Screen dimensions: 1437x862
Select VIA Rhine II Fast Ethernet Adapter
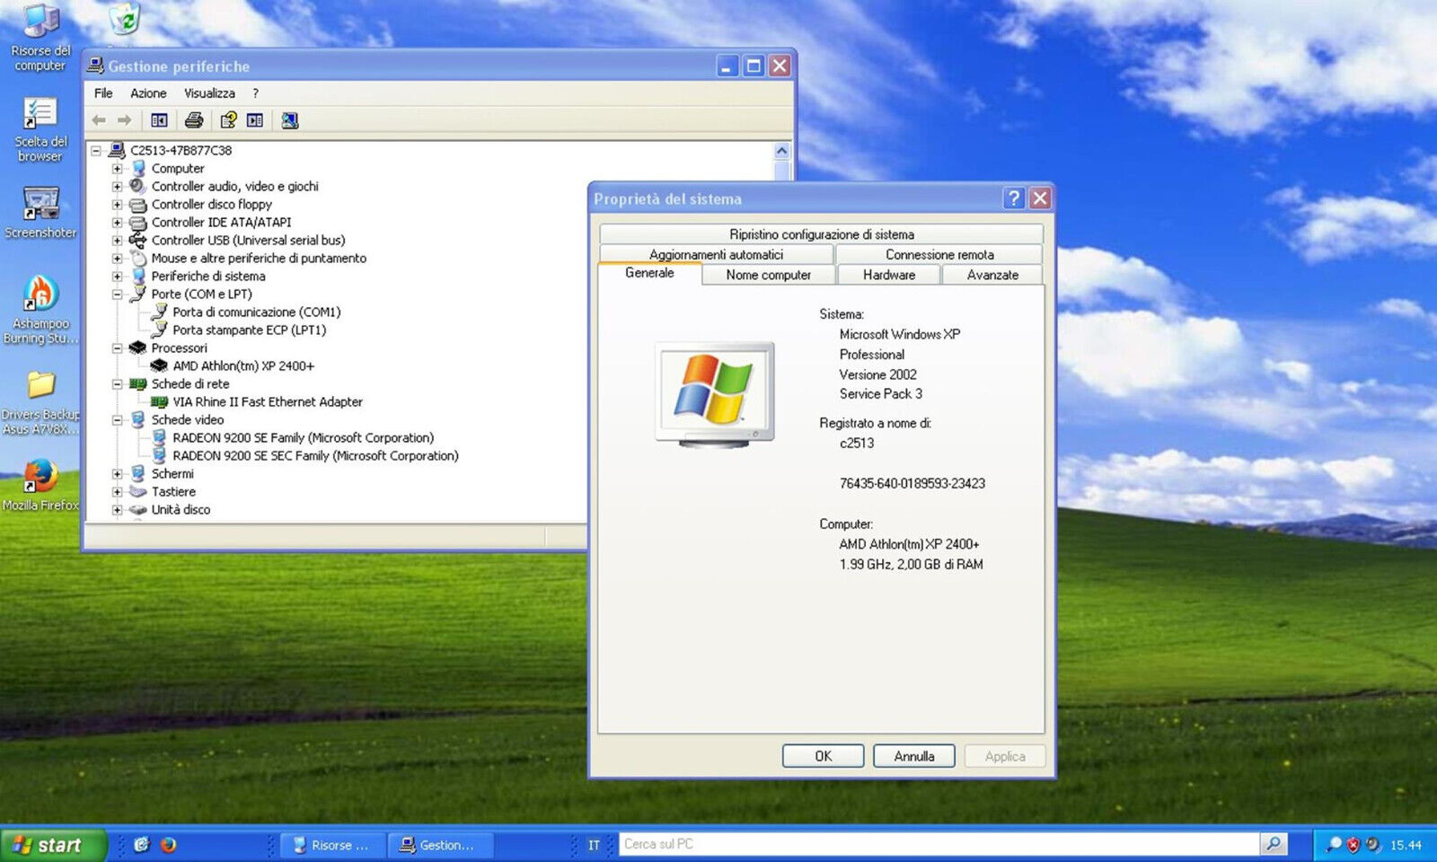coord(268,402)
